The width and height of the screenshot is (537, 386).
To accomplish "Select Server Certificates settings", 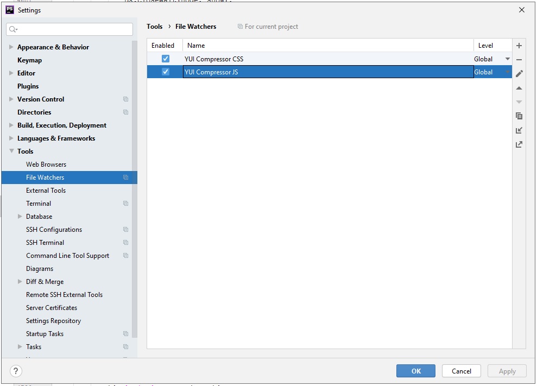I will 52,308.
